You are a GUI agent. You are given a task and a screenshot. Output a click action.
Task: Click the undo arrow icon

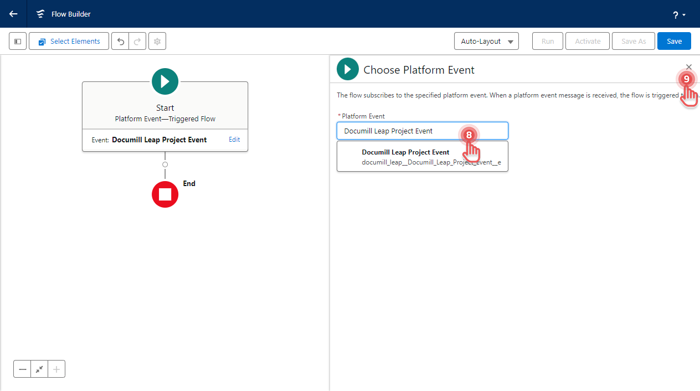coord(120,40)
